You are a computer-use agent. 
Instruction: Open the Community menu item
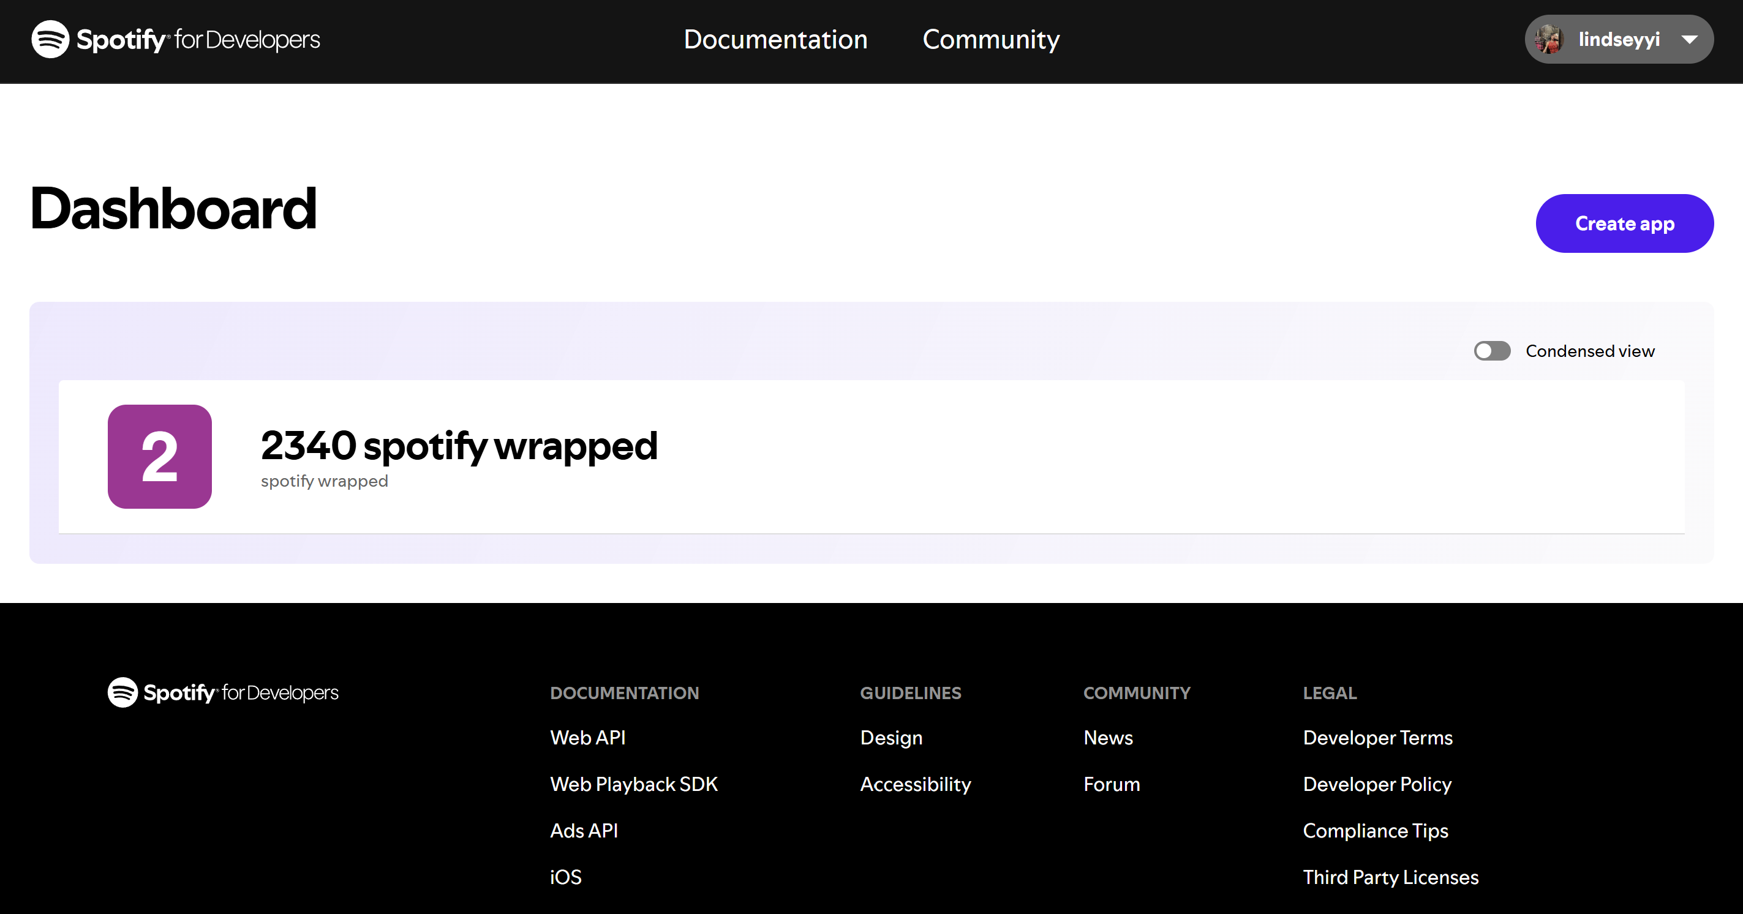(x=990, y=39)
